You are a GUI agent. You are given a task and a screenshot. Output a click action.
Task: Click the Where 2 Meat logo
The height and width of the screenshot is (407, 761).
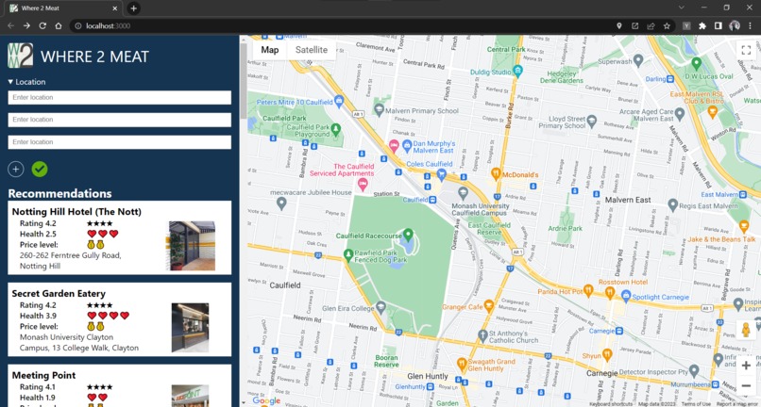click(21, 56)
